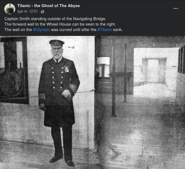Image resolution: width=185 pixels, height=169 pixels.
Task: Click the "forward wall to the Wheel House" line
Action: point(60,24)
